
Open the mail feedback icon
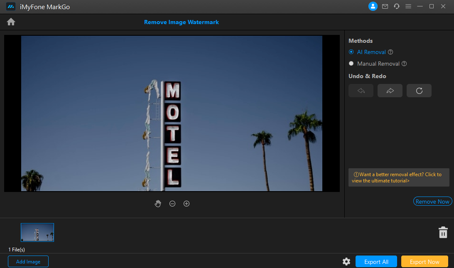tap(385, 6)
